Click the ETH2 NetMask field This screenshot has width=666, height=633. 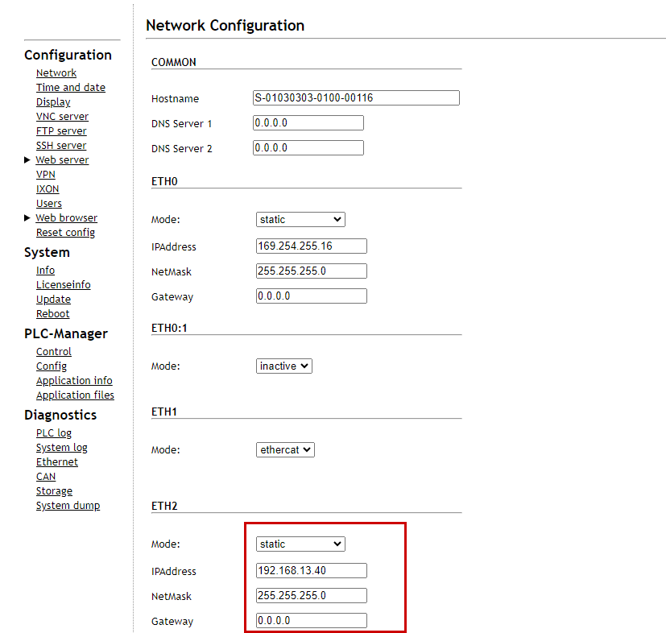(x=312, y=596)
